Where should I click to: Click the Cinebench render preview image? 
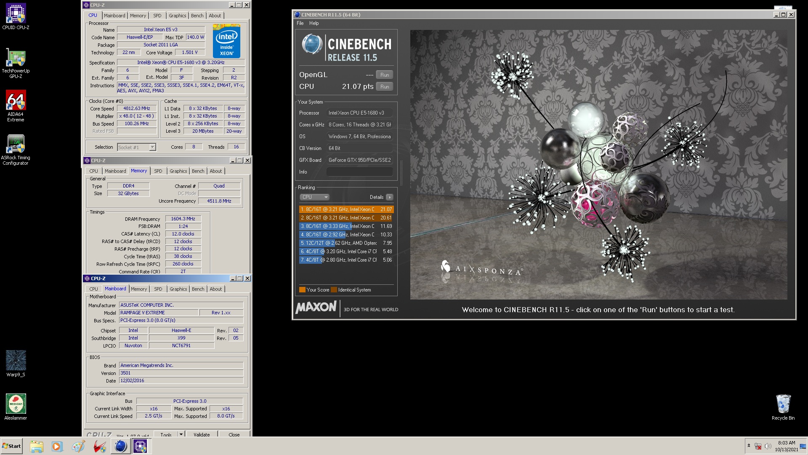[598, 164]
